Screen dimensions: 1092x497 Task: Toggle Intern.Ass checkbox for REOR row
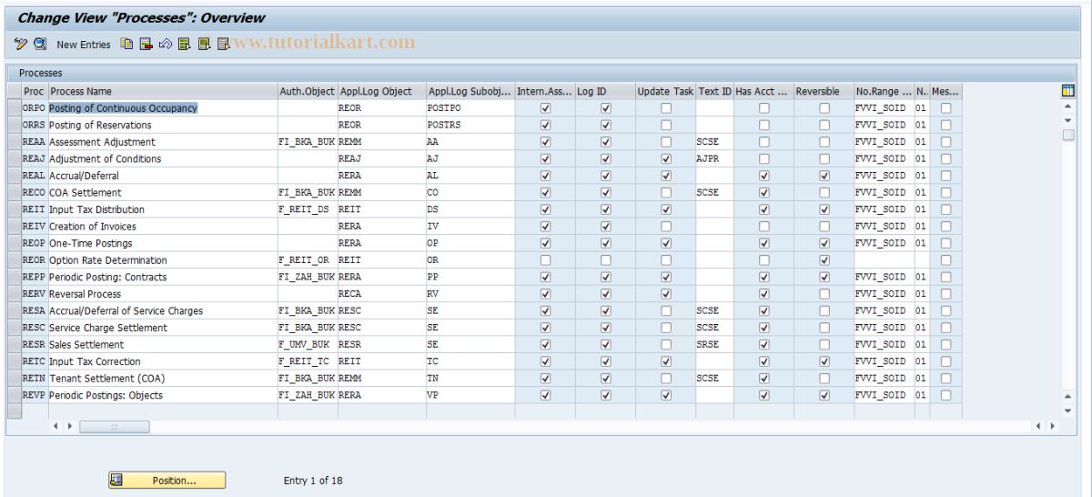tap(545, 260)
